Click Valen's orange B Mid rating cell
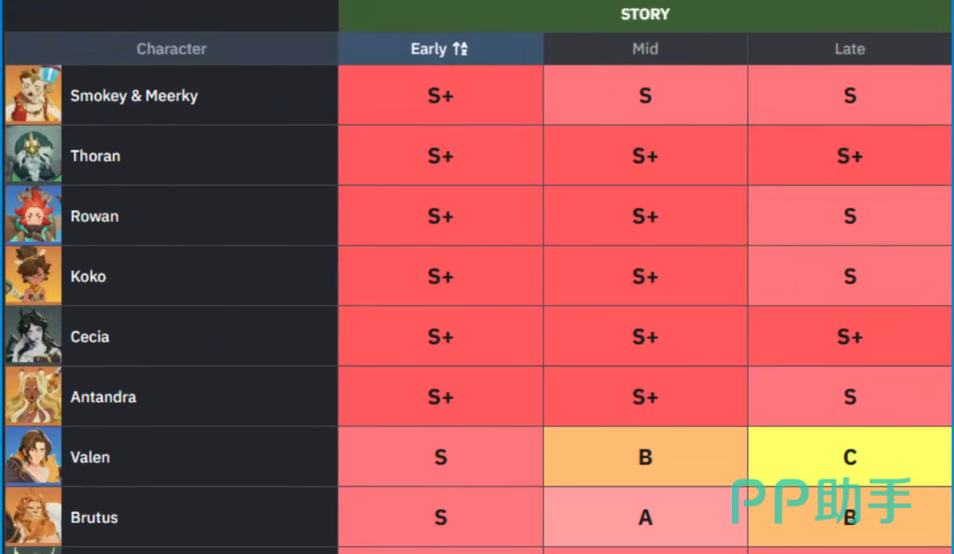Screen dimensions: 954x554 coord(645,457)
